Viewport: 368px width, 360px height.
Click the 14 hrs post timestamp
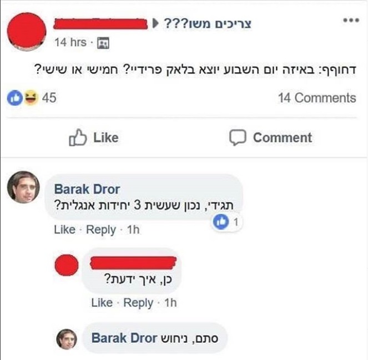click(70, 43)
